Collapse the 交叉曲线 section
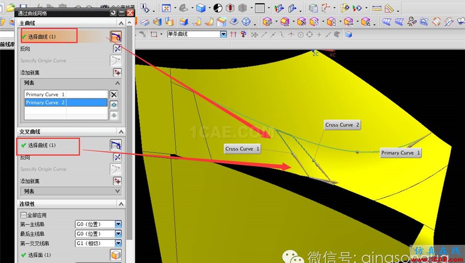465x263 pixels. [x=121, y=131]
